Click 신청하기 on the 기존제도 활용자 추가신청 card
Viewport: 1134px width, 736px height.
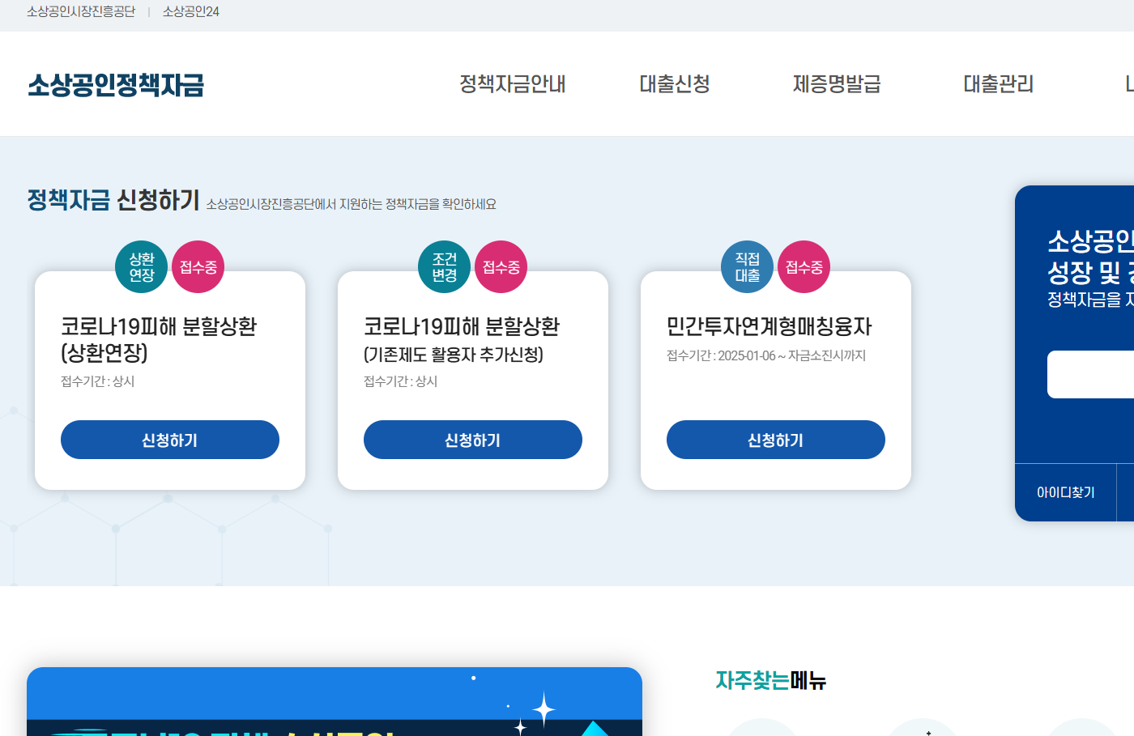[x=473, y=439]
